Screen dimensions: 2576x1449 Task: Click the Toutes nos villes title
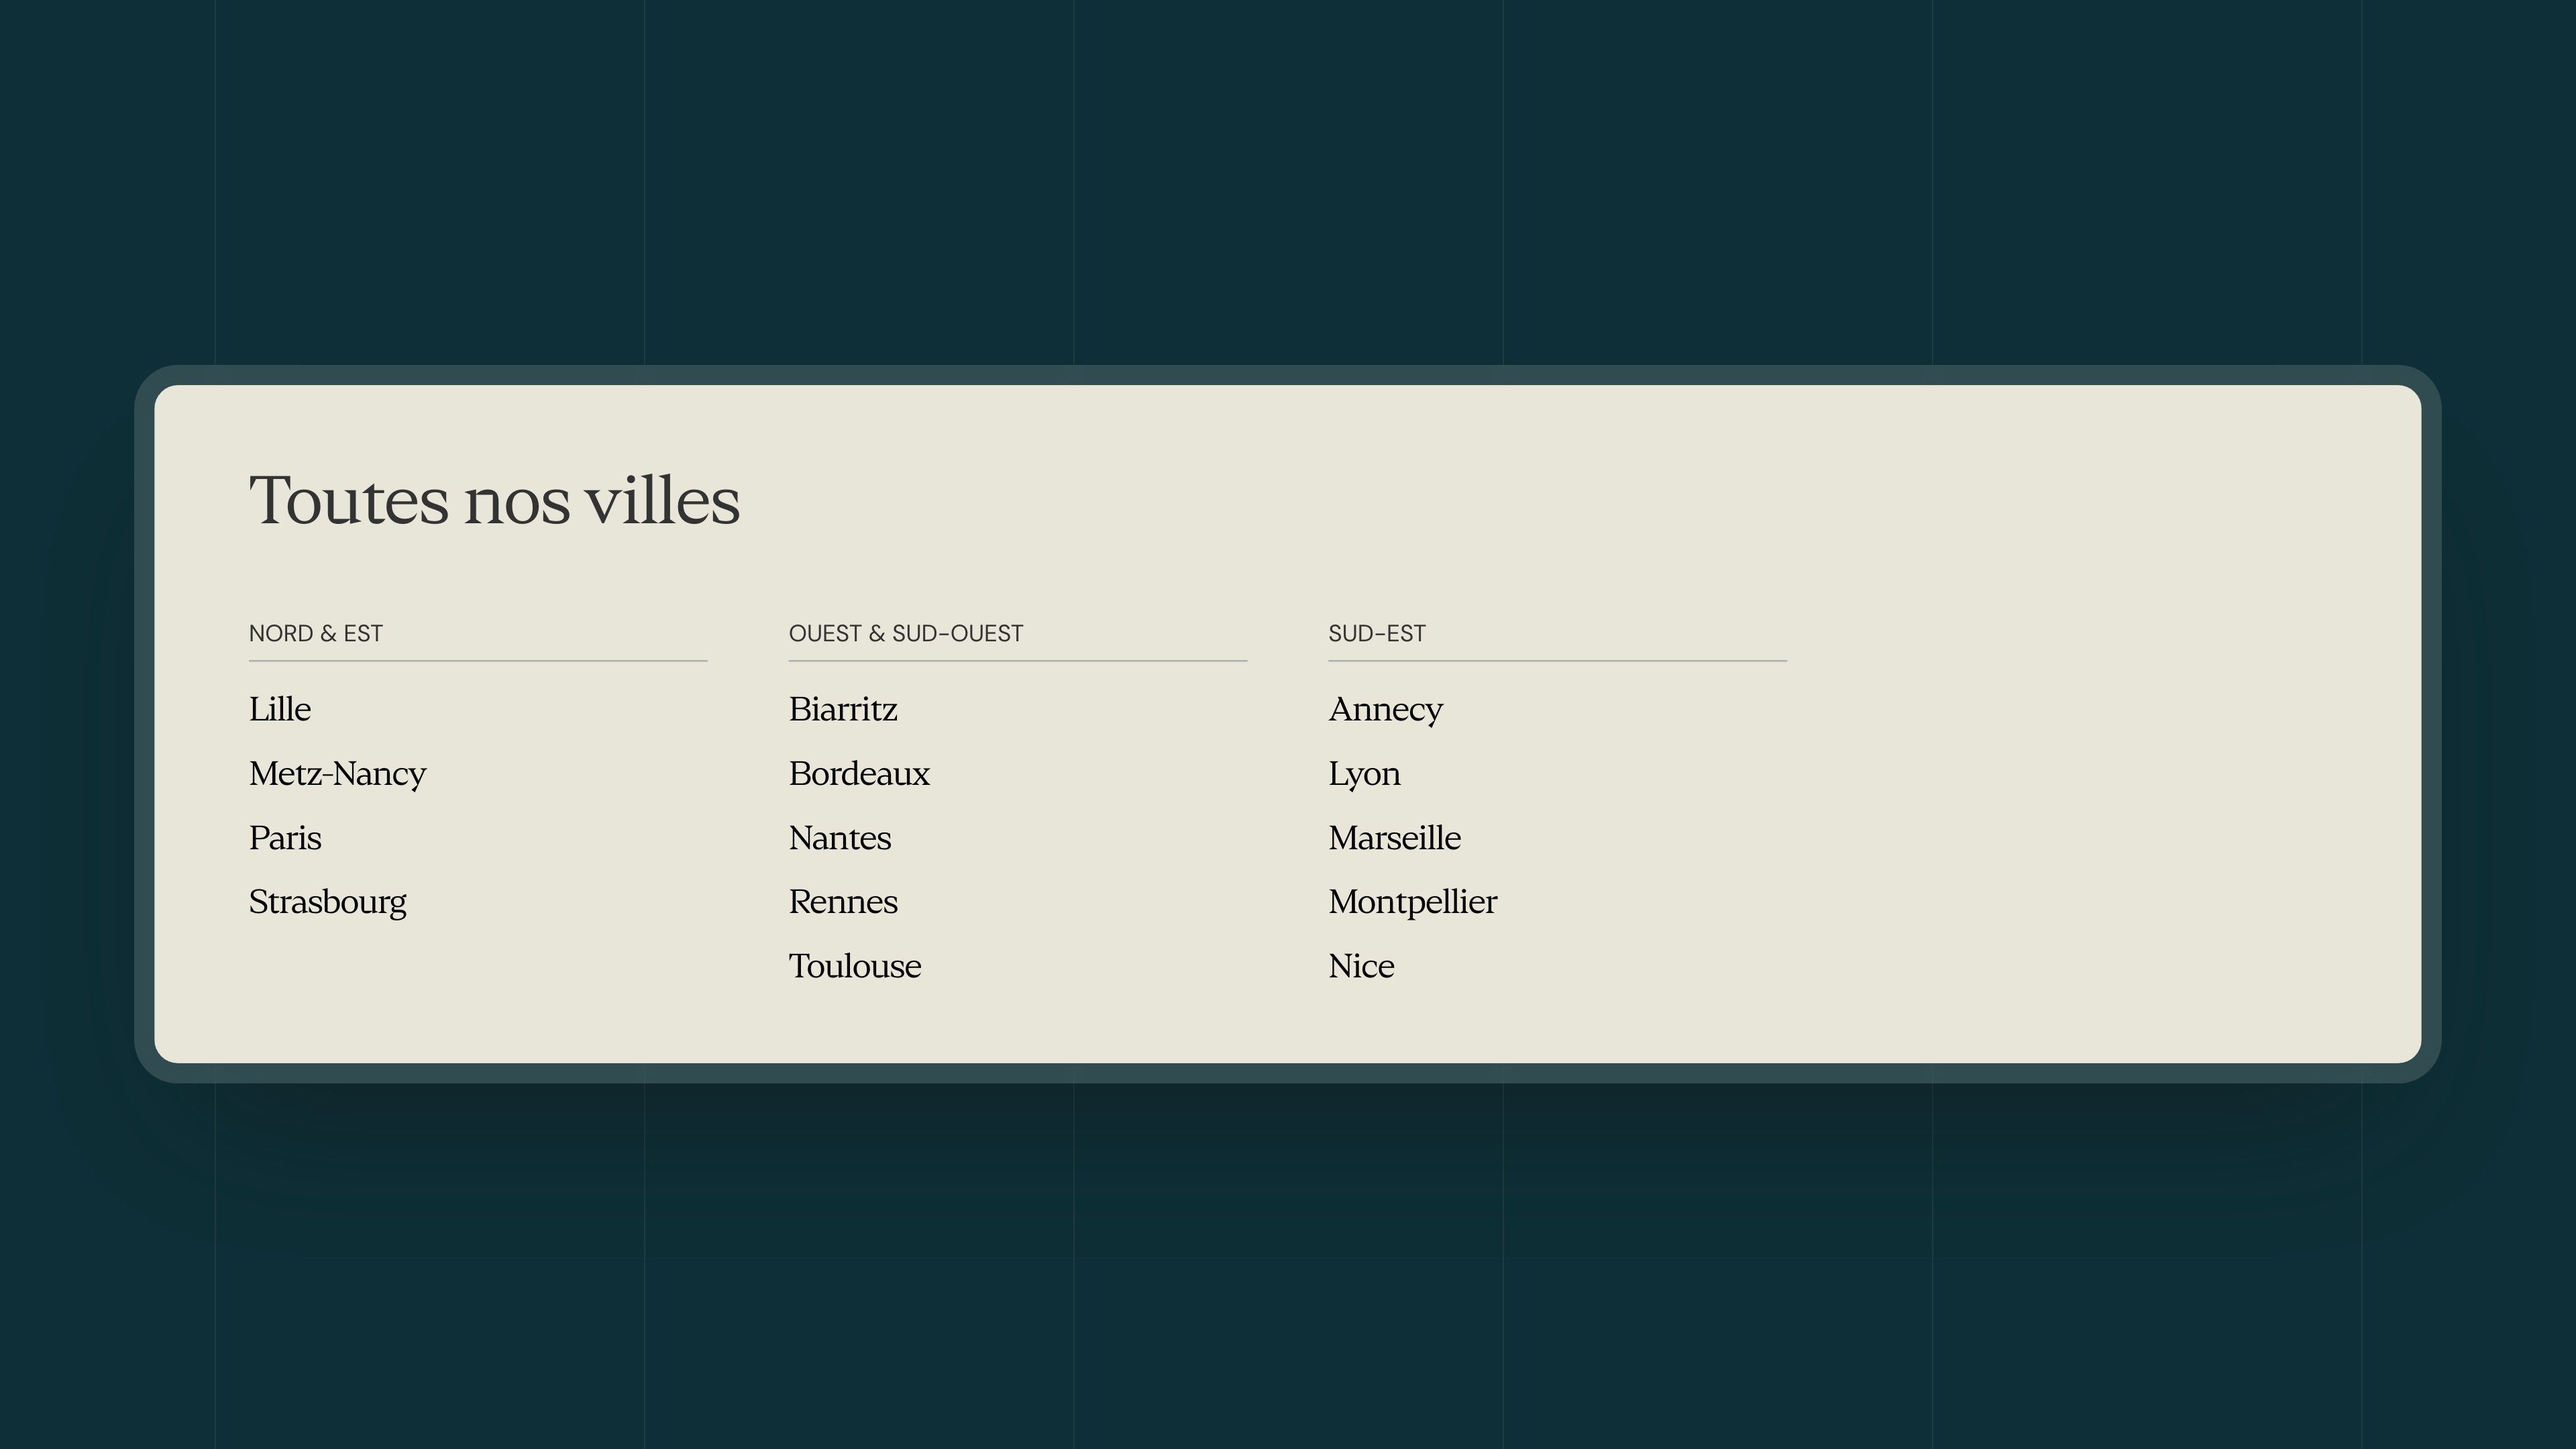coord(495,500)
